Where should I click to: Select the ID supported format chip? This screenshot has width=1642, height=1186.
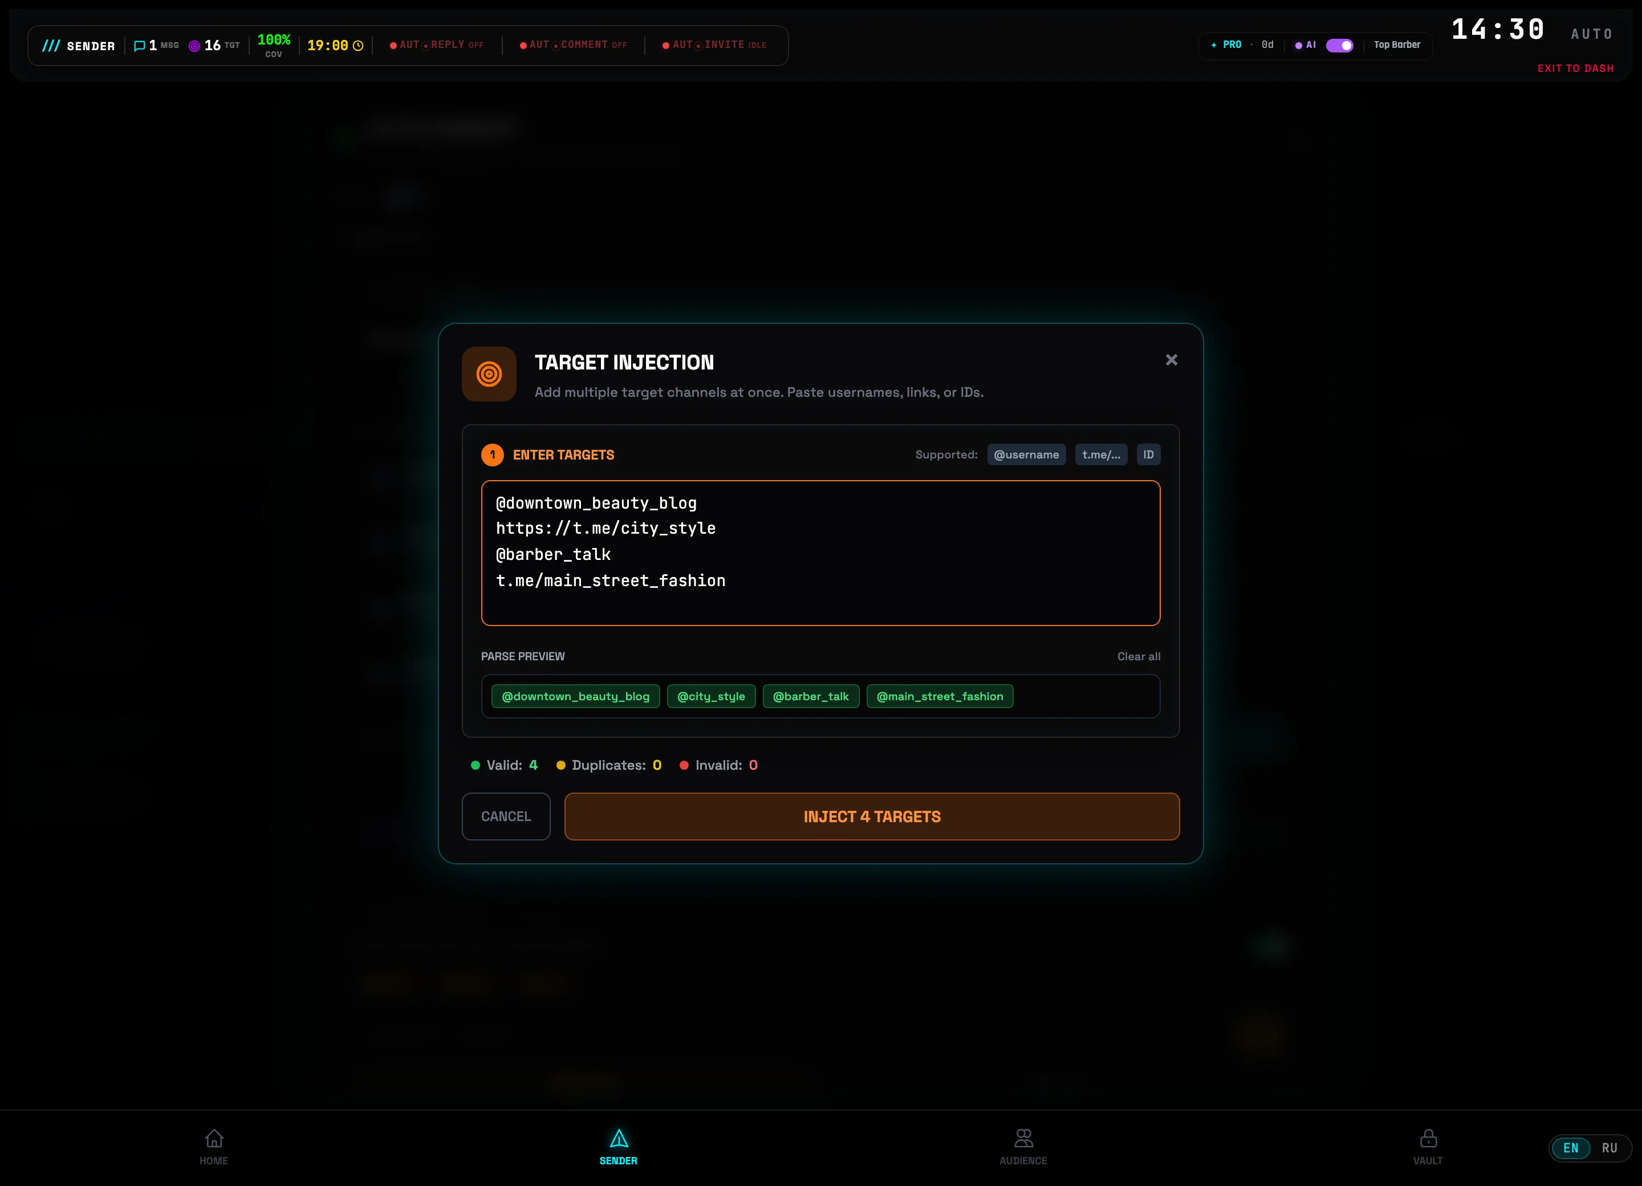tap(1148, 454)
